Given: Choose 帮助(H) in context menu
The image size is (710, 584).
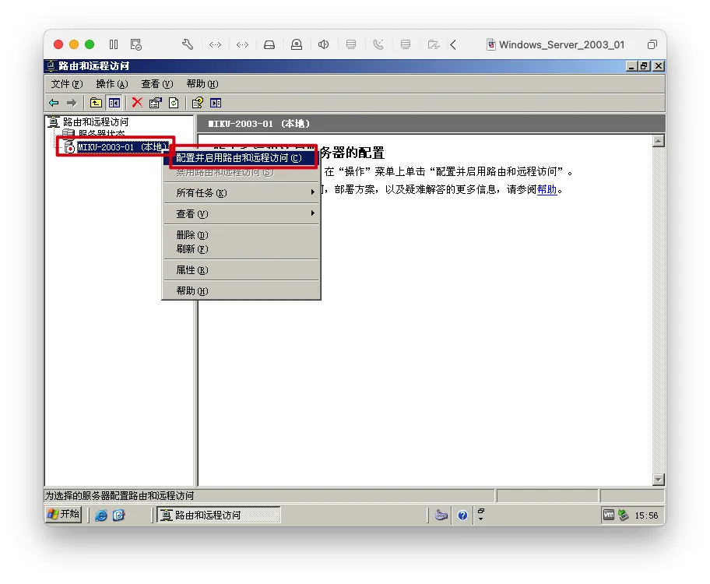Looking at the screenshot, I should [x=241, y=291].
